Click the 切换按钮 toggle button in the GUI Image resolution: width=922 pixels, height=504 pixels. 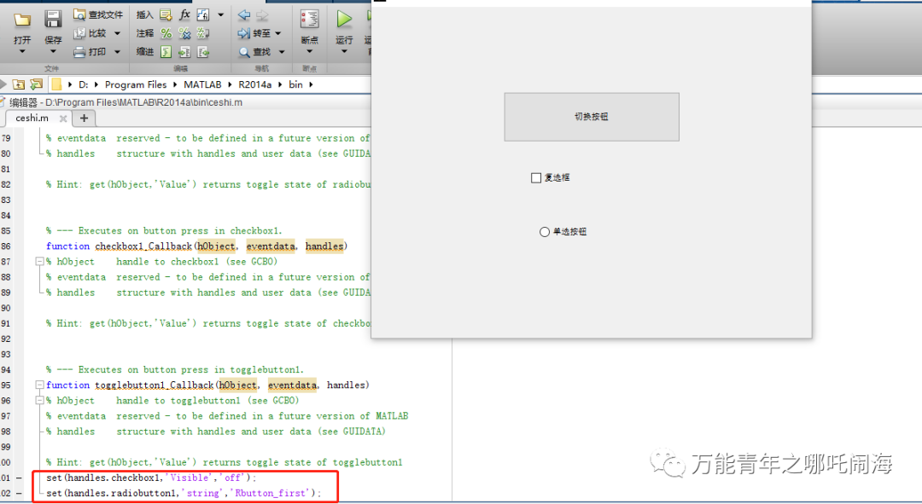592,117
